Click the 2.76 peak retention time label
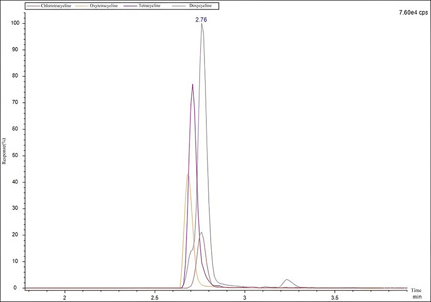431x302 pixels. pos(201,20)
